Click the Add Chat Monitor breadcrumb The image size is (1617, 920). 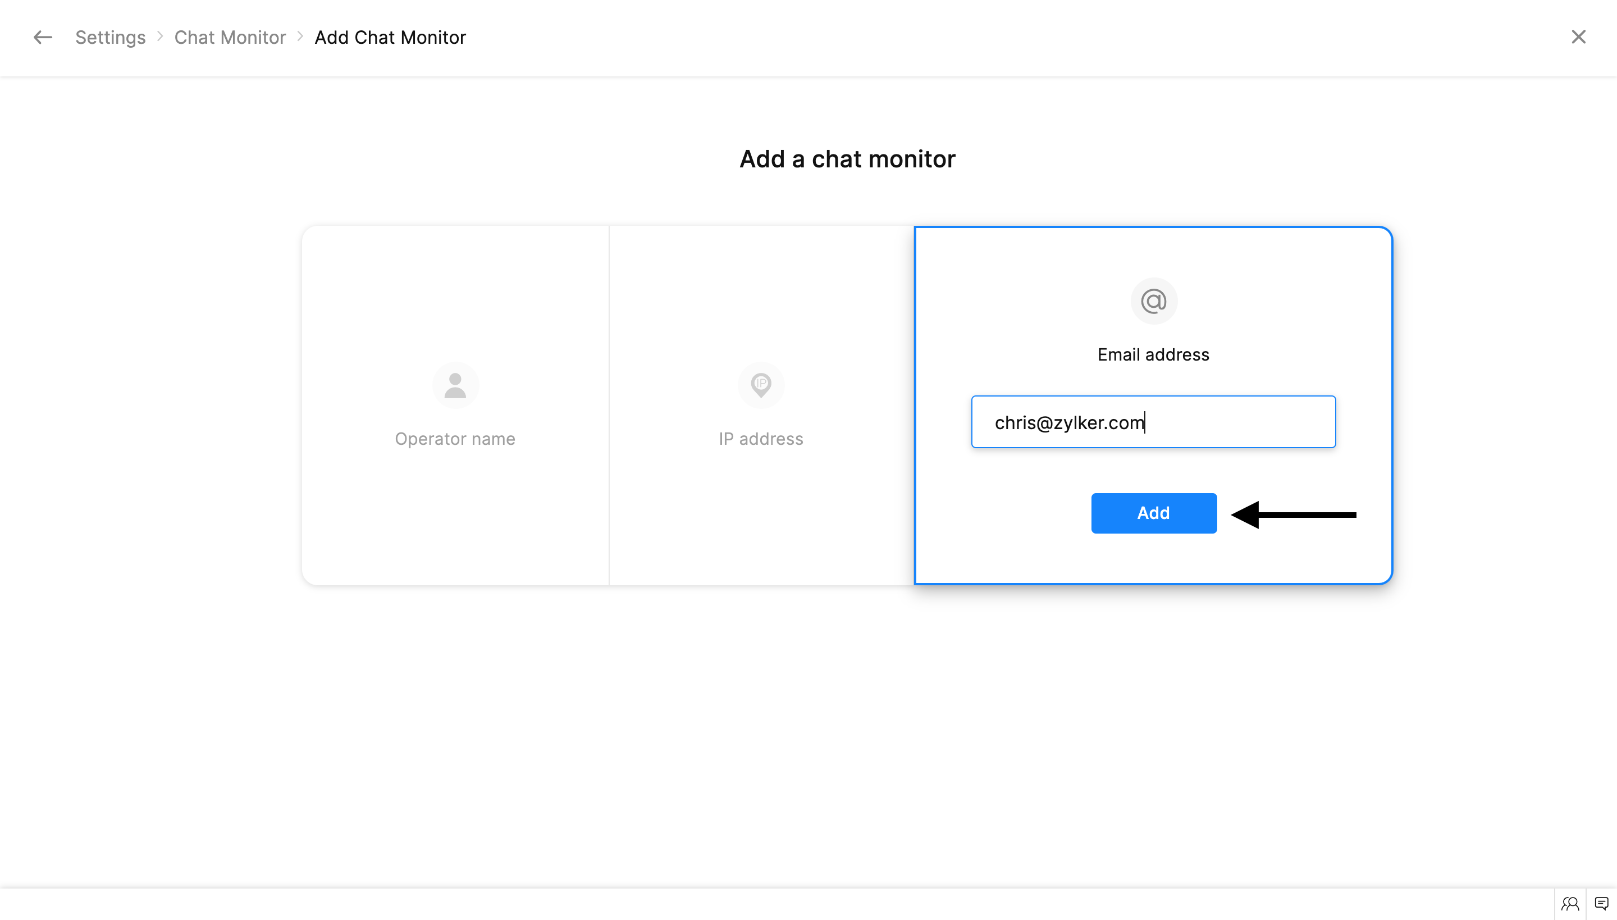[390, 37]
